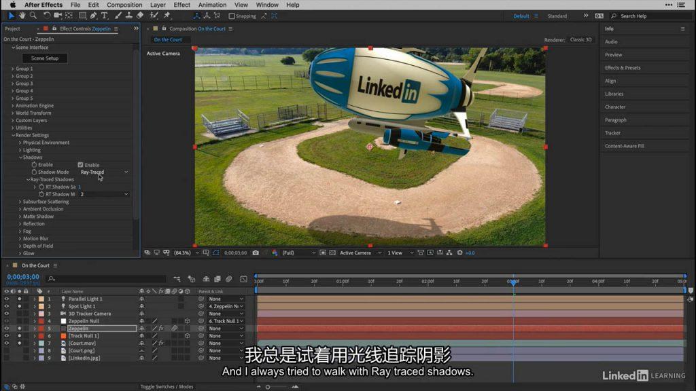Screen dimensions: 696x391
Task: Select the Unified Camera tool
Action: pyautogui.click(x=58, y=16)
